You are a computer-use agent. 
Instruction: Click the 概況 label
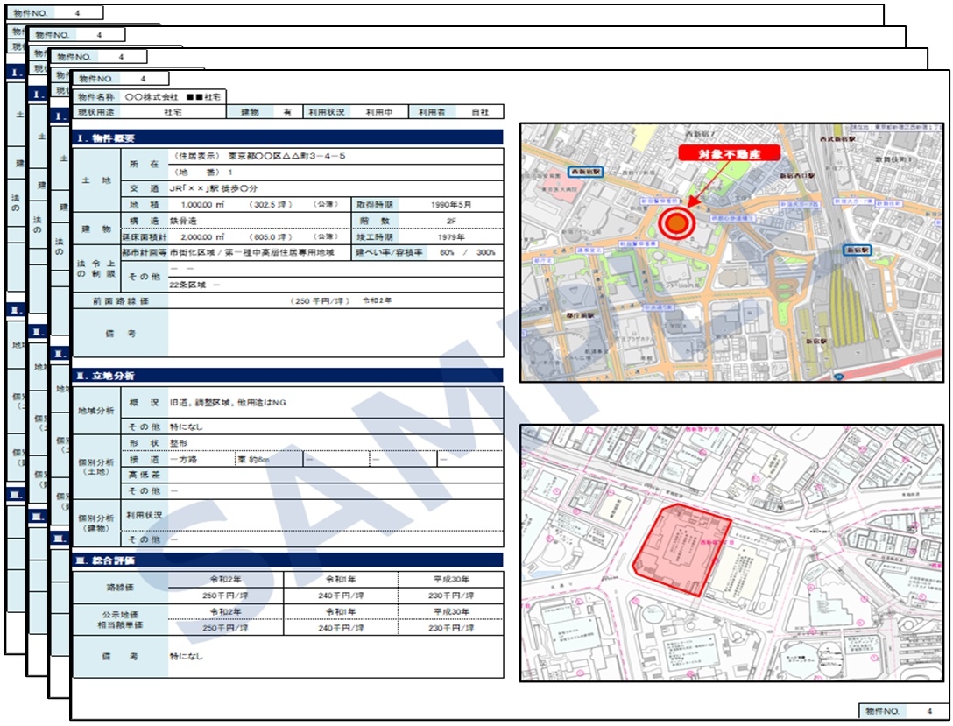tap(144, 403)
